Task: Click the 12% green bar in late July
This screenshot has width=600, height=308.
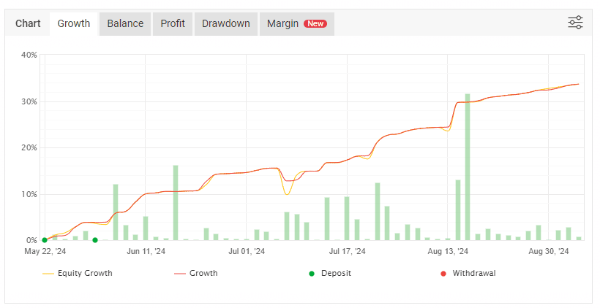Action: [x=378, y=212]
